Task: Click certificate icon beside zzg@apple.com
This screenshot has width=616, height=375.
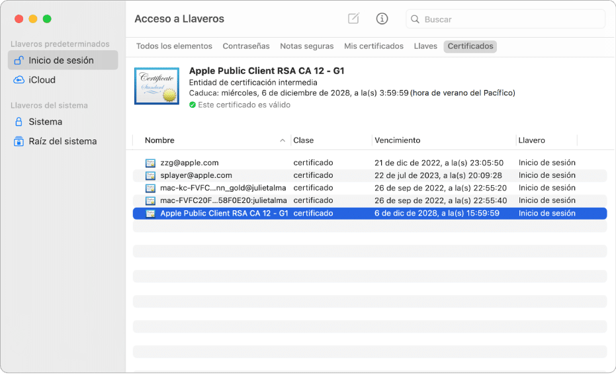Action: tap(150, 163)
